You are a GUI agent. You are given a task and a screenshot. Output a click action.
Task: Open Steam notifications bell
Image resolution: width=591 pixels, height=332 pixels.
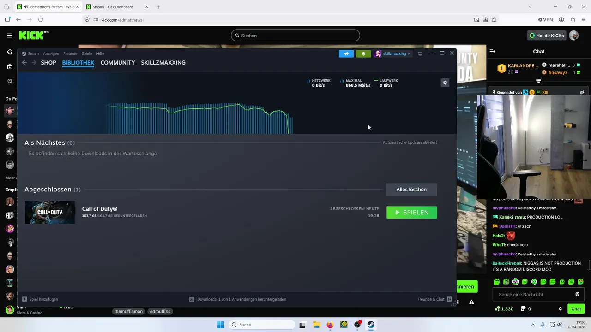pyautogui.click(x=363, y=53)
